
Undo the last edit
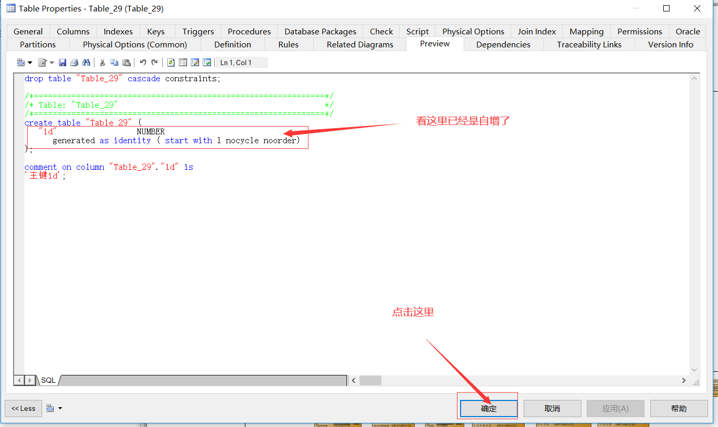pos(142,62)
